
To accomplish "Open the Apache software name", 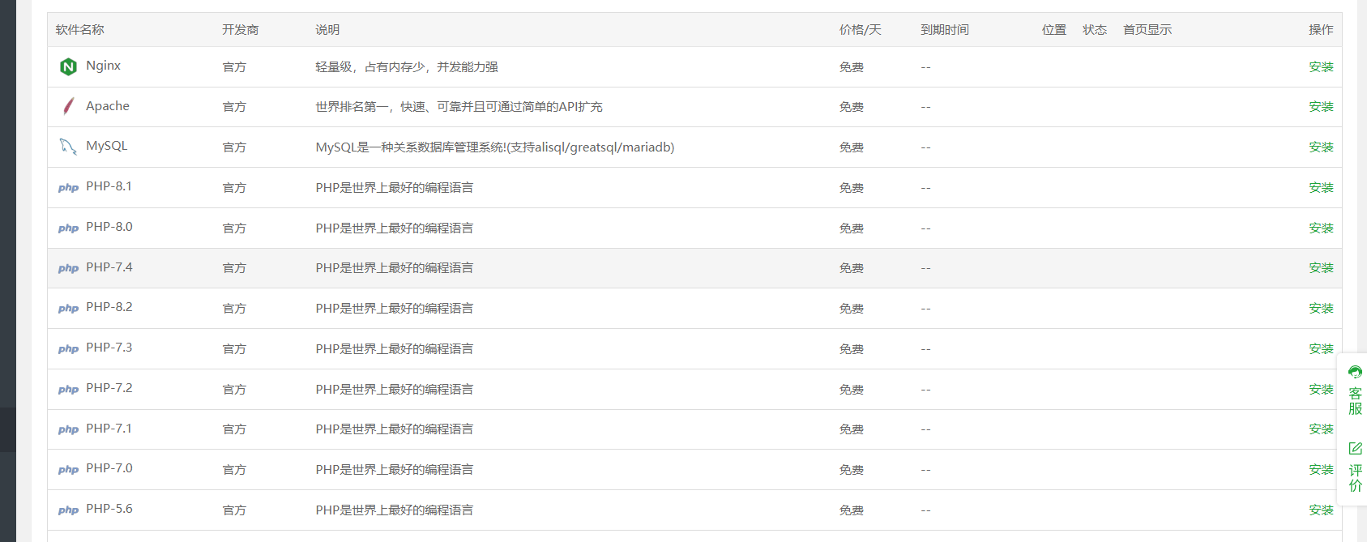I will coord(108,106).
